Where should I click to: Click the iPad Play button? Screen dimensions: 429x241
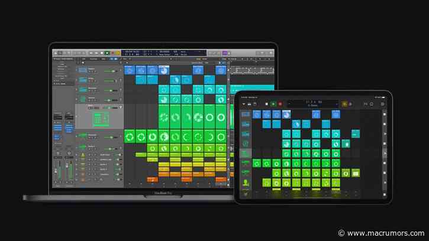(273, 104)
